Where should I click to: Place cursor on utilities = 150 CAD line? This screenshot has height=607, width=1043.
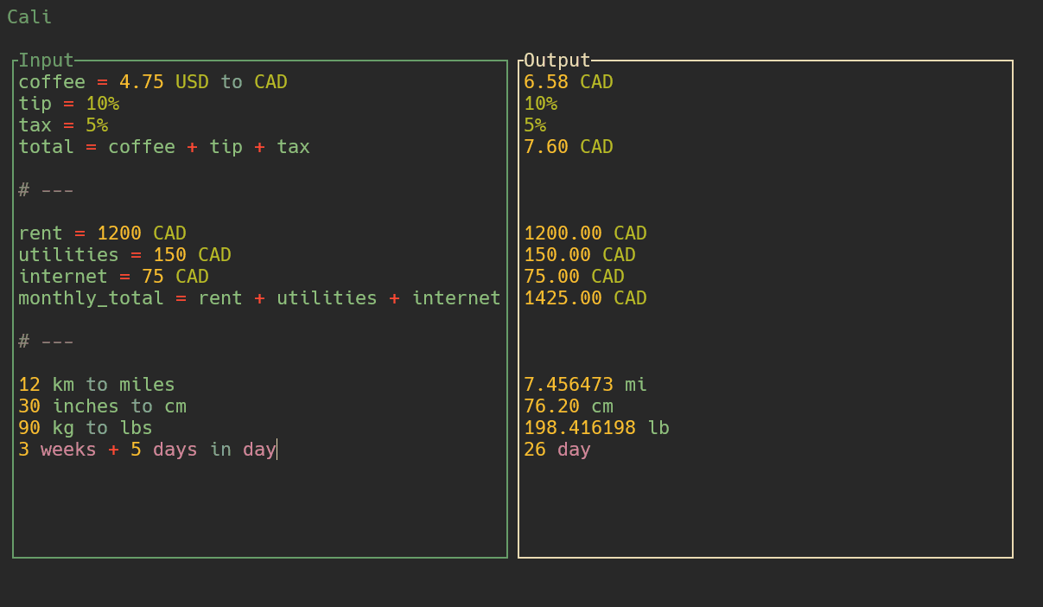click(x=124, y=255)
